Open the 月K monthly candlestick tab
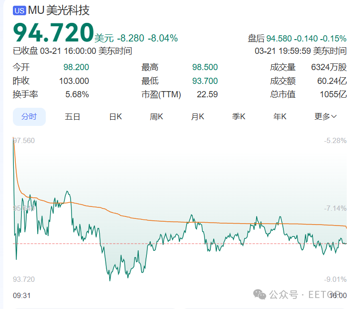 (x=197, y=117)
